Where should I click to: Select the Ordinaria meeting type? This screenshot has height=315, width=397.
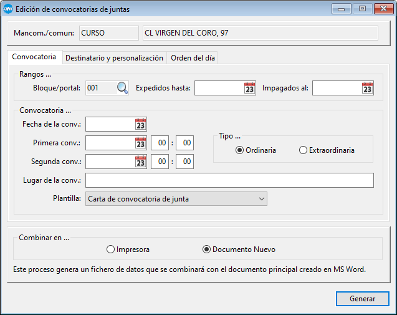click(x=240, y=150)
